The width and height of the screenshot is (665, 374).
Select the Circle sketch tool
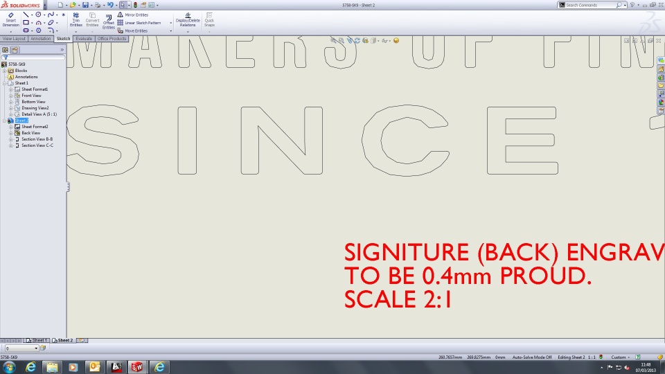coord(38,15)
